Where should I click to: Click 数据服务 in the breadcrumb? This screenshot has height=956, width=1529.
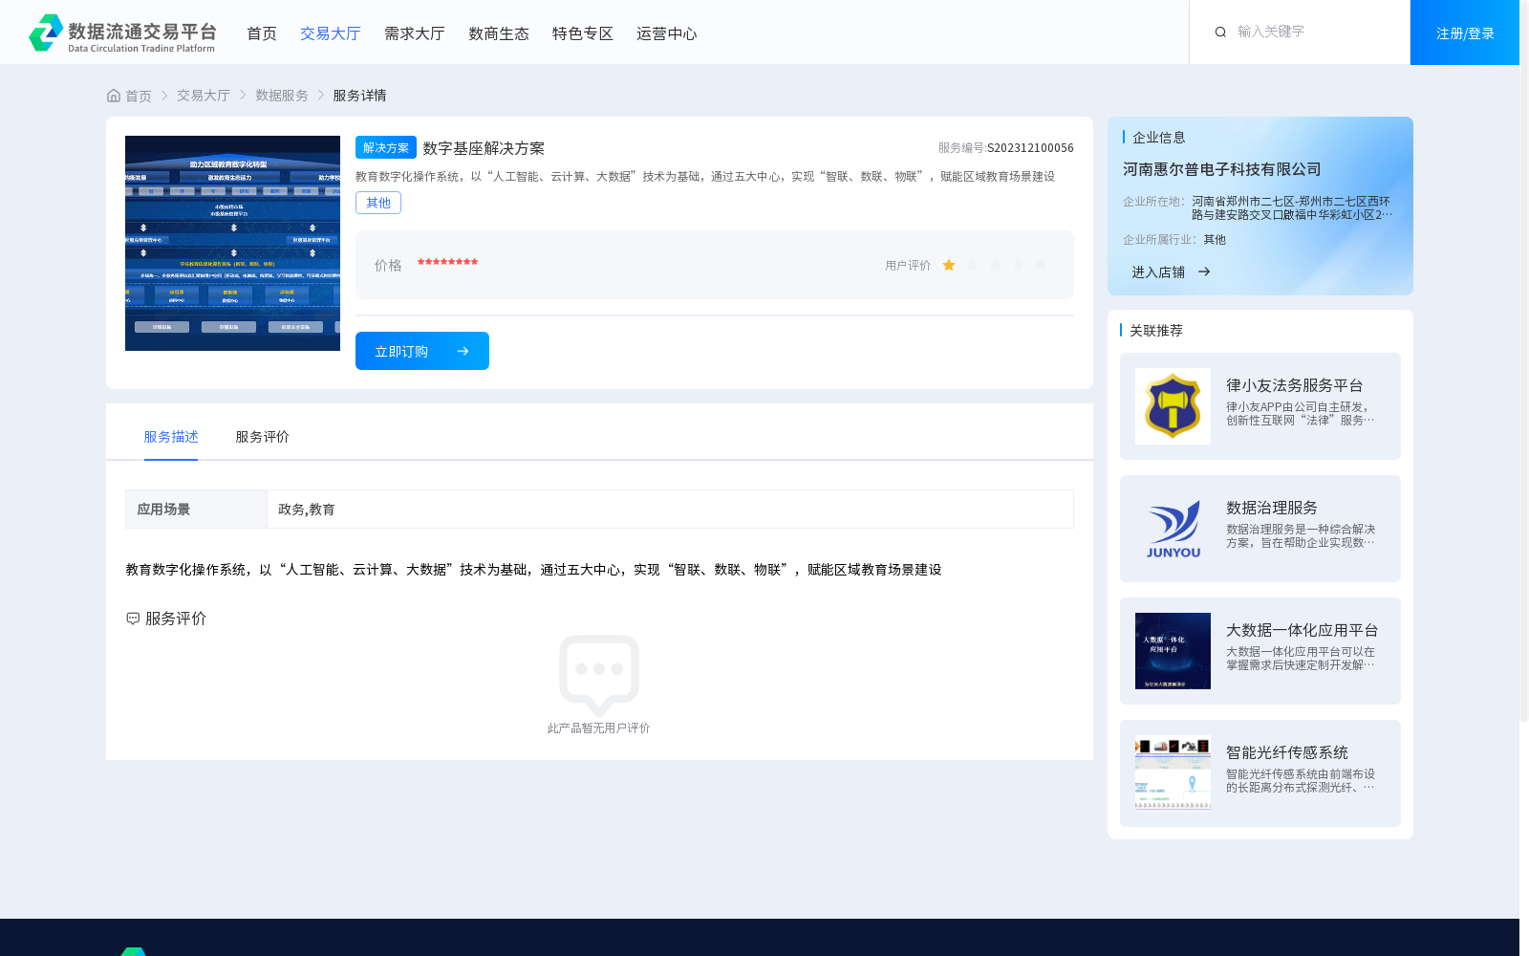pyautogui.click(x=282, y=96)
